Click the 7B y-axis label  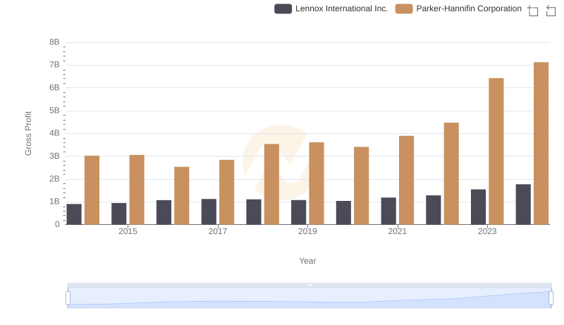click(54, 65)
